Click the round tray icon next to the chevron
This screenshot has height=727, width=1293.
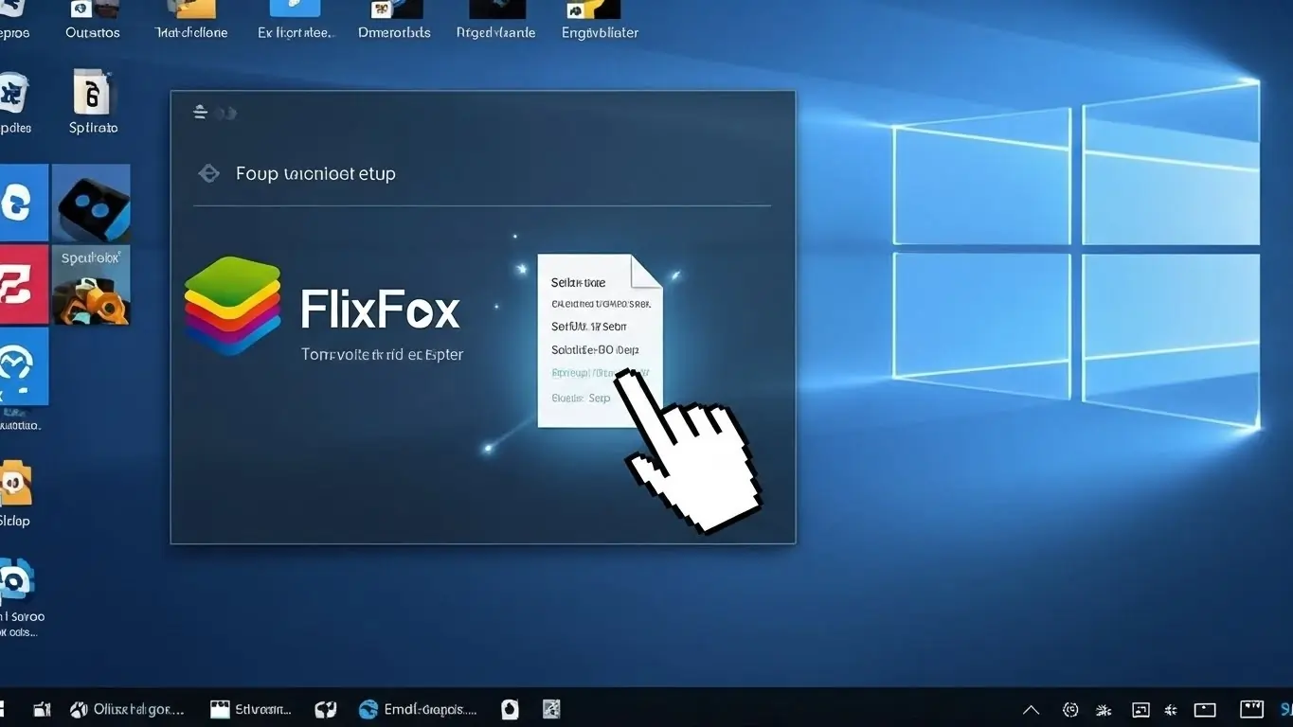[x=1070, y=709]
